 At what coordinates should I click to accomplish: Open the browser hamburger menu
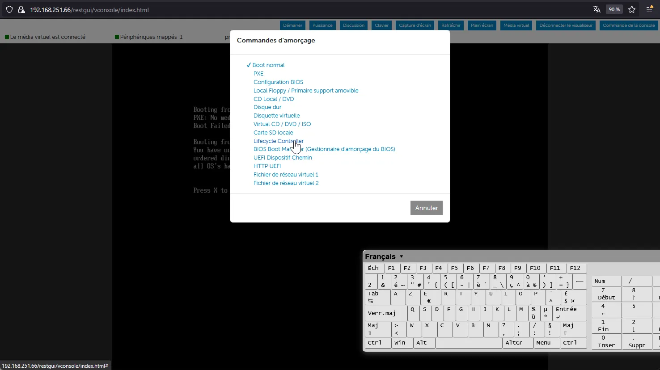pyautogui.click(x=650, y=9)
